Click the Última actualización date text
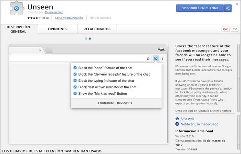This screenshot has width=241, height=154. (200, 143)
